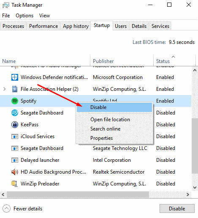The width and height of the screenshot is (198, 218).
Task: Select the WinZip Preloader row name
Action: [x=40, y=184]
